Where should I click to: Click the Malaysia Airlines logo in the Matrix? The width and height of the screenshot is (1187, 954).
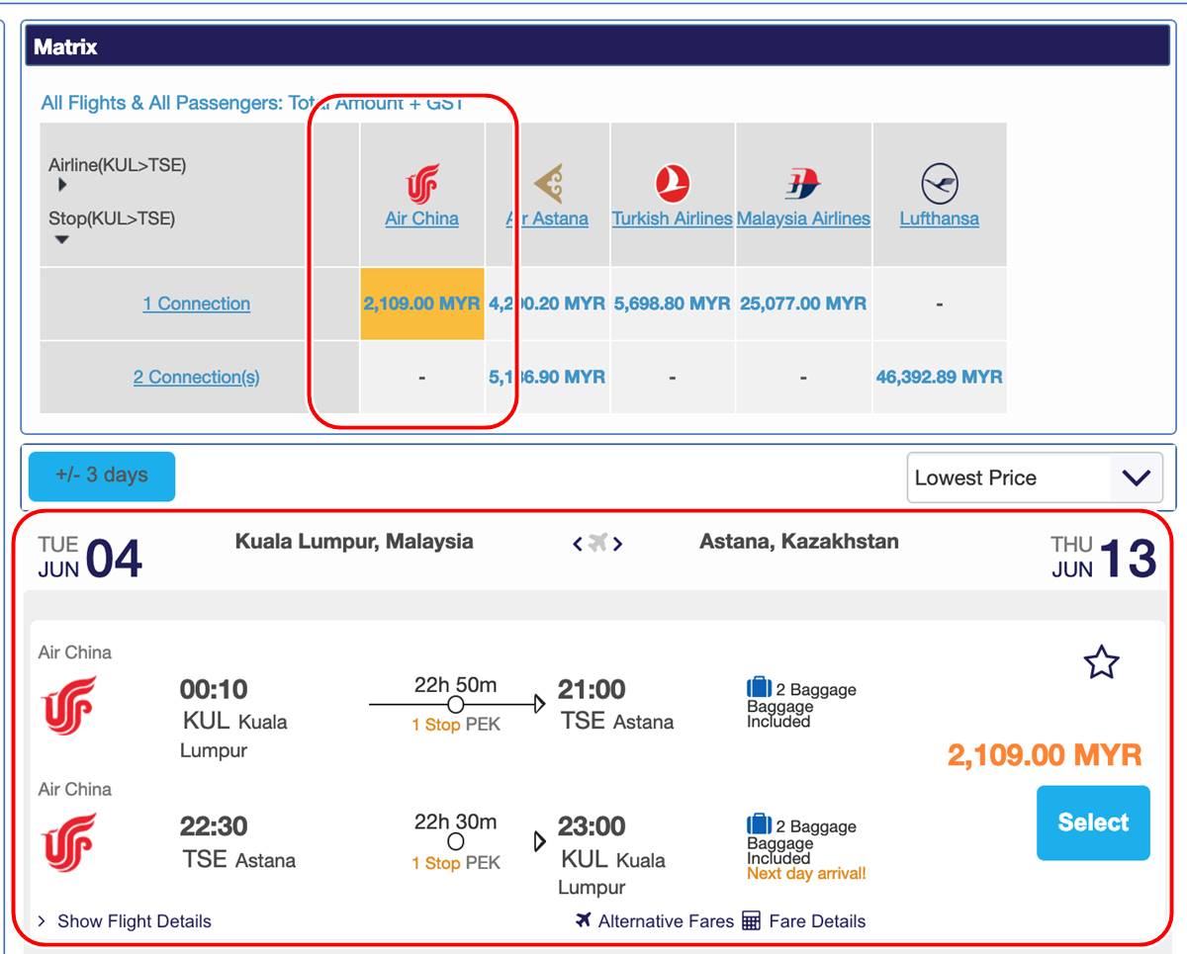803,184
